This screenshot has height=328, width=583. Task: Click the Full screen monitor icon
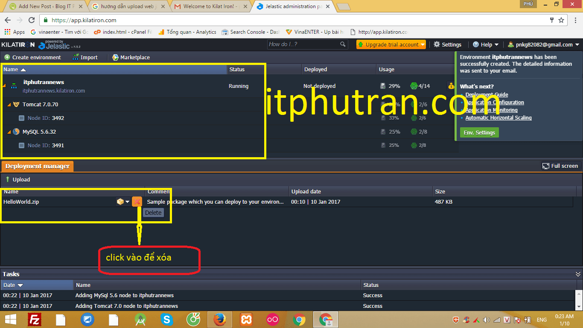545,166
